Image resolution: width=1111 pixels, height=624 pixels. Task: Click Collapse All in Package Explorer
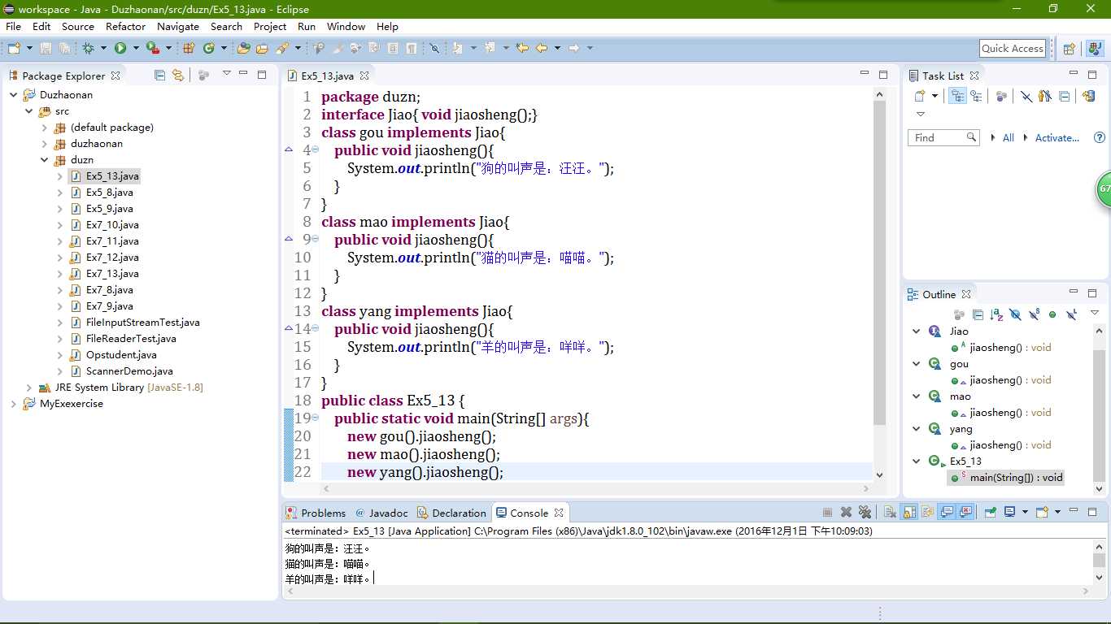(x=159, y=75)
